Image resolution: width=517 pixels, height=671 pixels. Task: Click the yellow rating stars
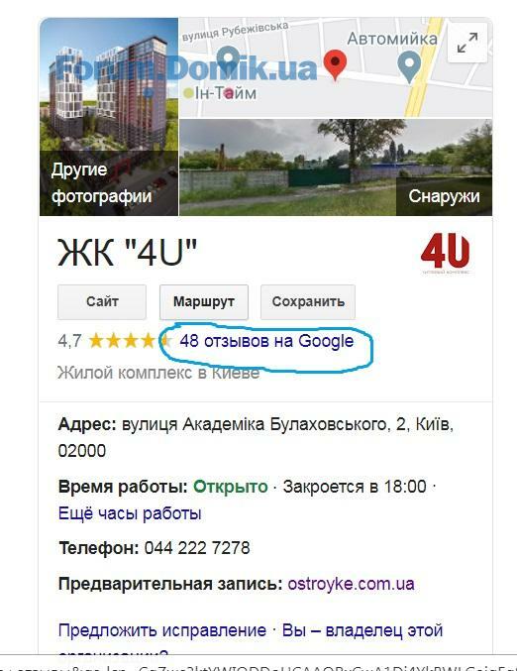click(130, 341)
